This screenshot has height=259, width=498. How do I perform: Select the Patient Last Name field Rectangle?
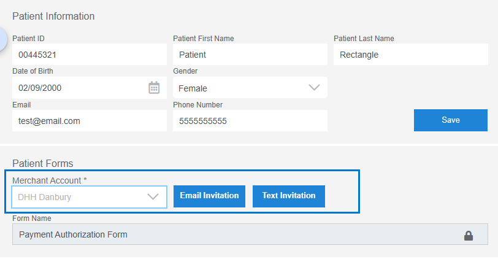pos(411,55)
